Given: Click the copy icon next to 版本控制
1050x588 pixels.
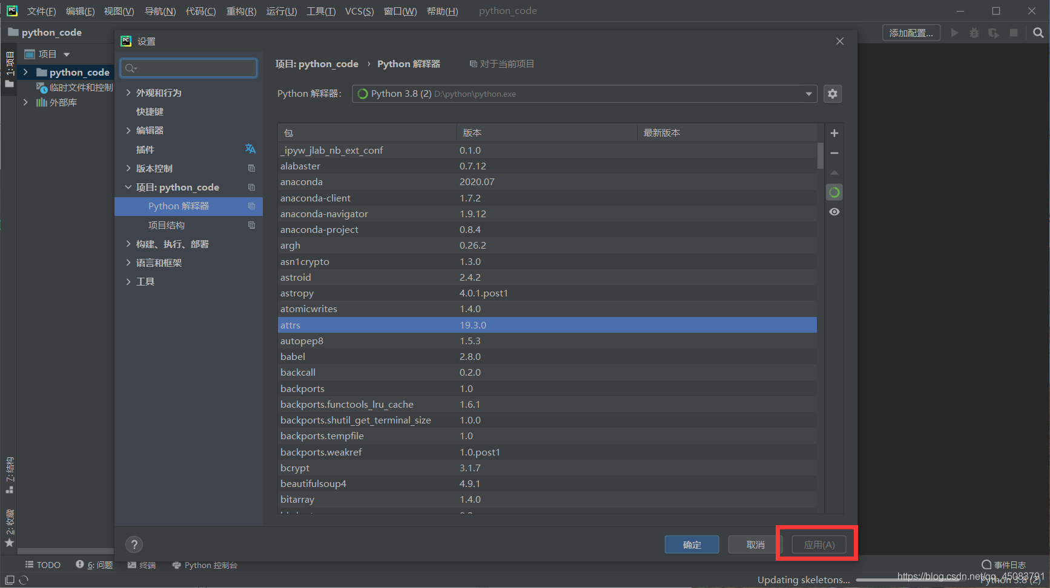Looking at the screenshot, I should [x=251, y=168].
